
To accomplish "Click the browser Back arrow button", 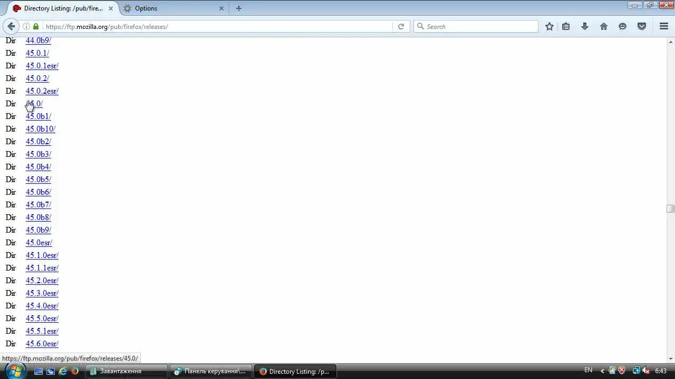I will (11, 26).
